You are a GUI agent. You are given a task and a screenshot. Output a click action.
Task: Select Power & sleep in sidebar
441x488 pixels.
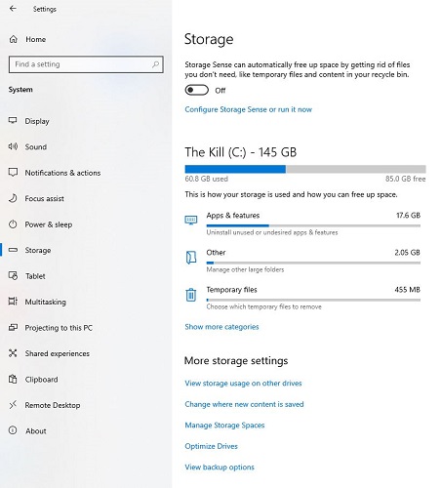(49, 224)
